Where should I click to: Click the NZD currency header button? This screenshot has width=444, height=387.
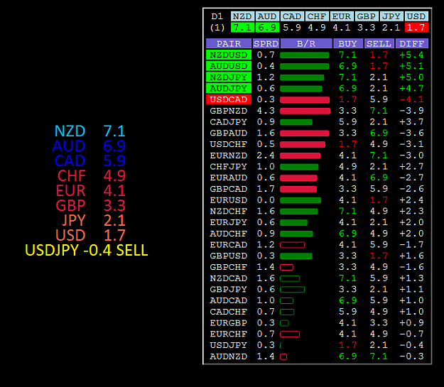point(242,16)
